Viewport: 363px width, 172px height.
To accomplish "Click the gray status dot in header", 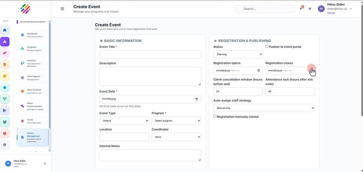I will pyautogui.click(x=310, y=9).
